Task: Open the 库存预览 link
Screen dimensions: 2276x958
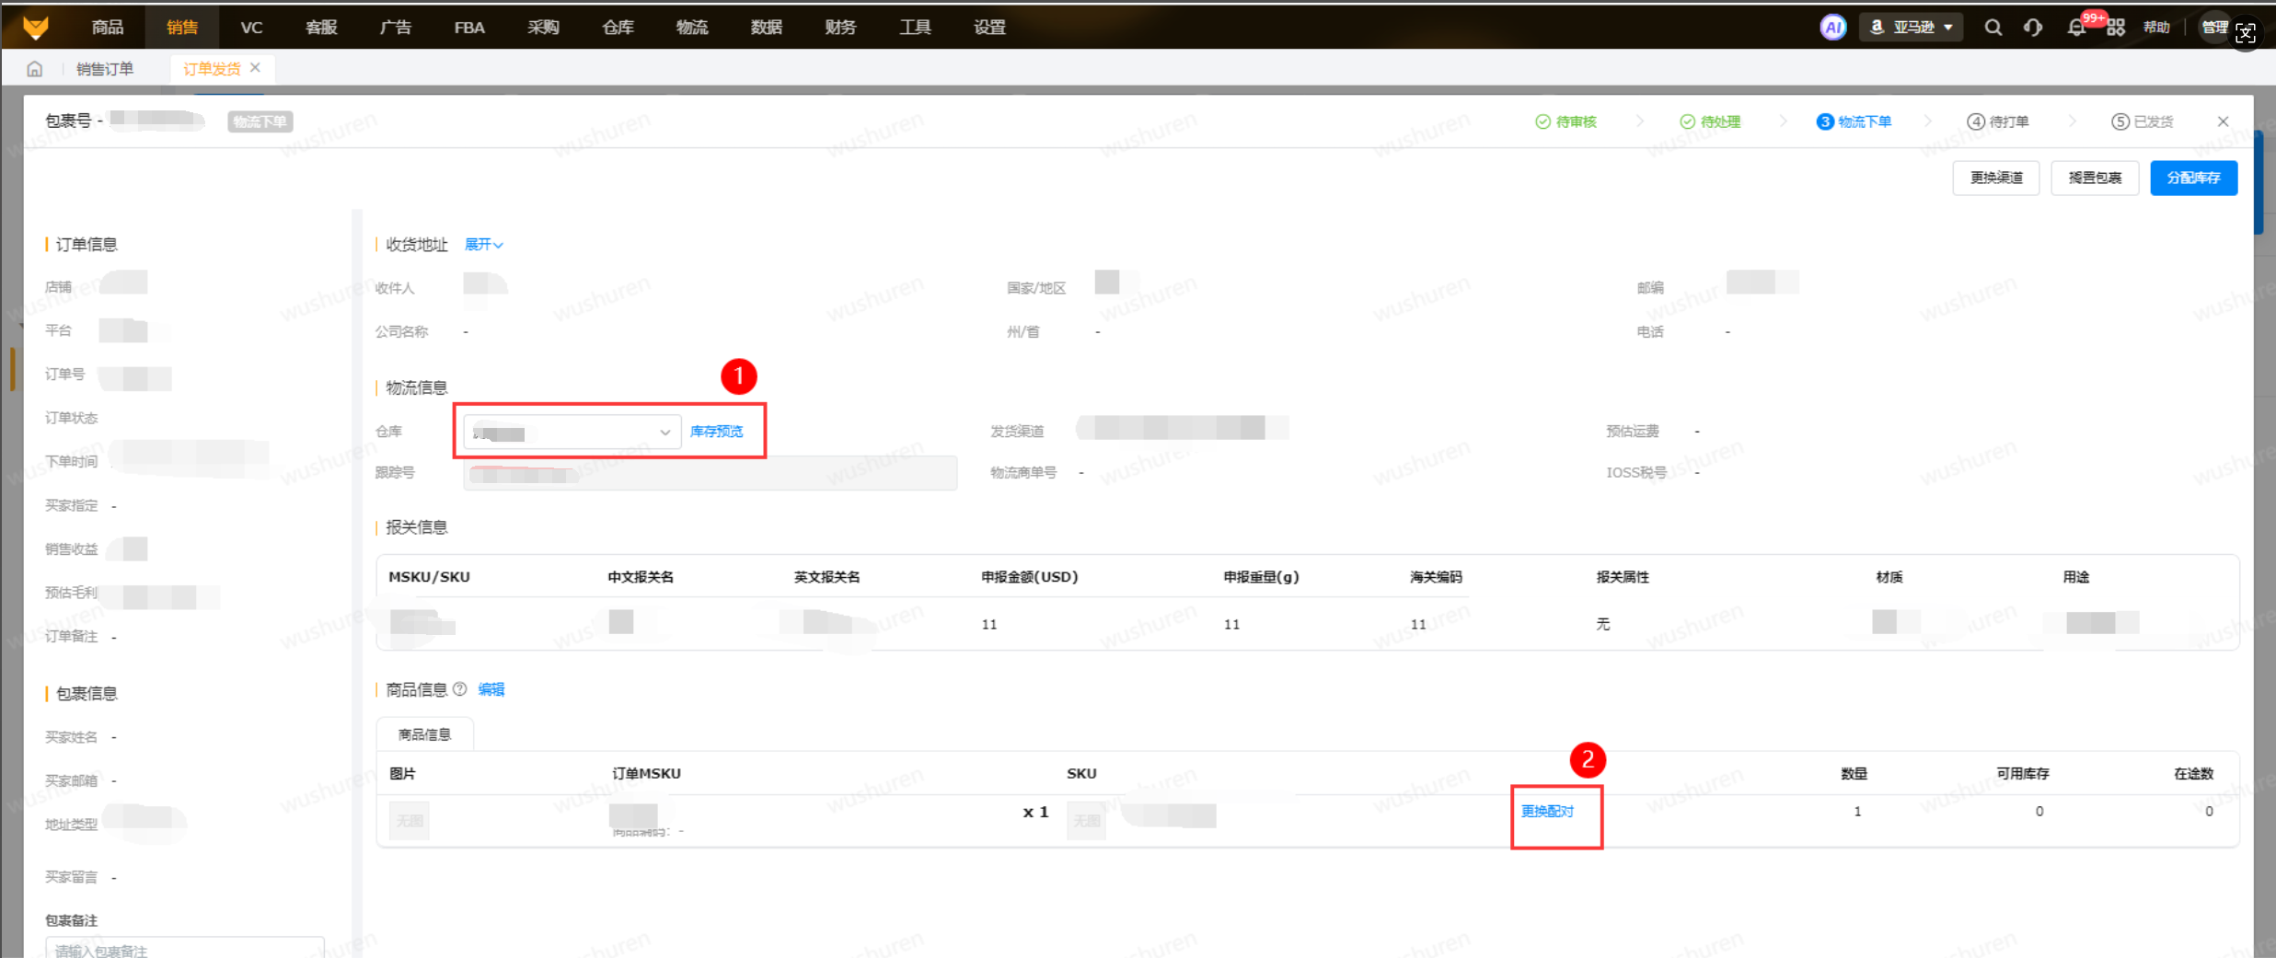Action: (x=716, y=432)
